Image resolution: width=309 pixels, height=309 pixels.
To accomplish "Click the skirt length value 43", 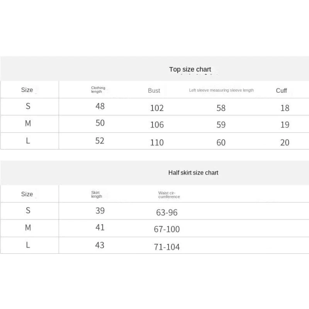I will pos(100,245).
